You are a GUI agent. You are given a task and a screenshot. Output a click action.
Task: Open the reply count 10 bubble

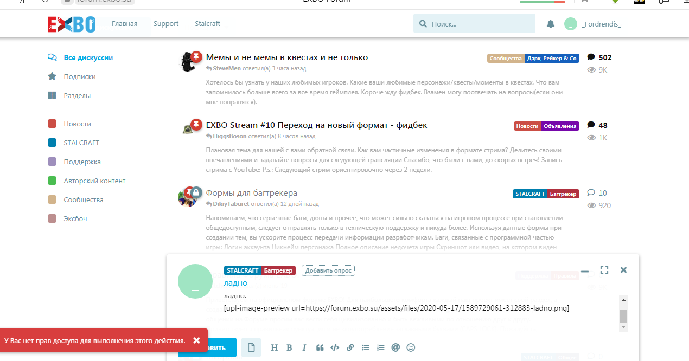tap(597, 193)
